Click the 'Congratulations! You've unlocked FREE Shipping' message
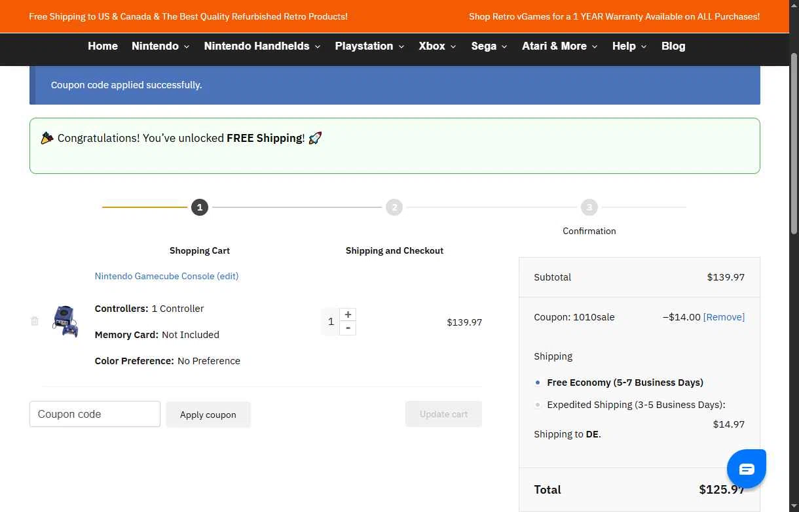The width and height of the screenshot is (799, 512). coord(181,138)
